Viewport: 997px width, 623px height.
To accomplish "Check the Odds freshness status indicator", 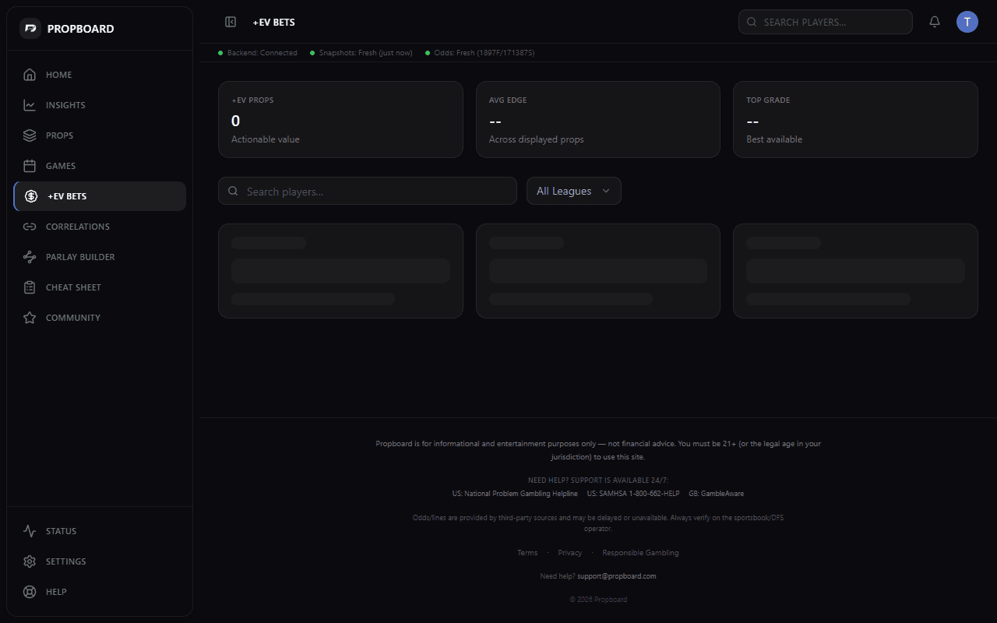I will (479, 52).
